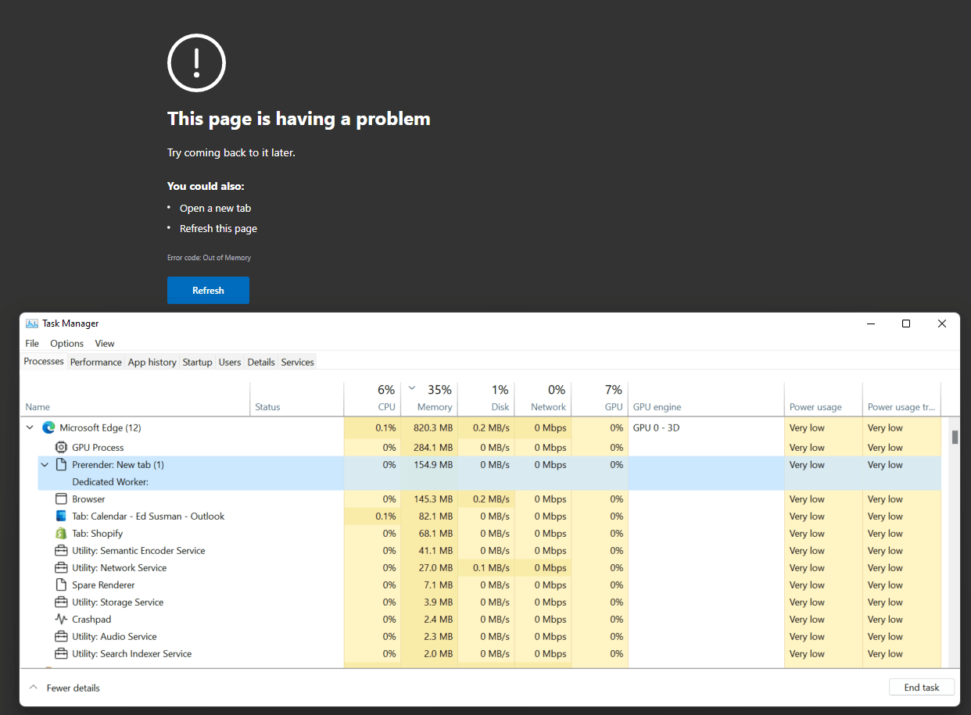The image size is (971, 715).
Task: Click the Outlook Calendar tab icon
Action: (60, 516)
